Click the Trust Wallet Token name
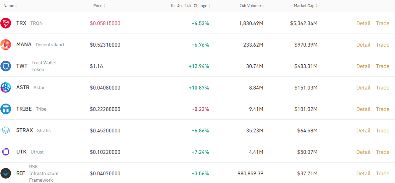 pos(44,66)
